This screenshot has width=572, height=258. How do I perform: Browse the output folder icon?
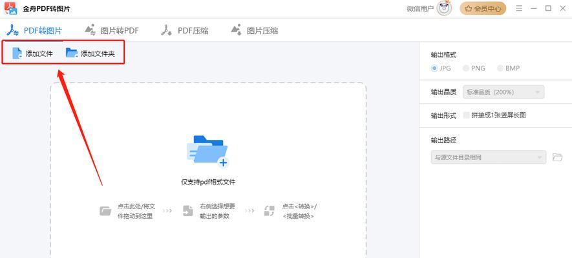click(x=557, y=157)
